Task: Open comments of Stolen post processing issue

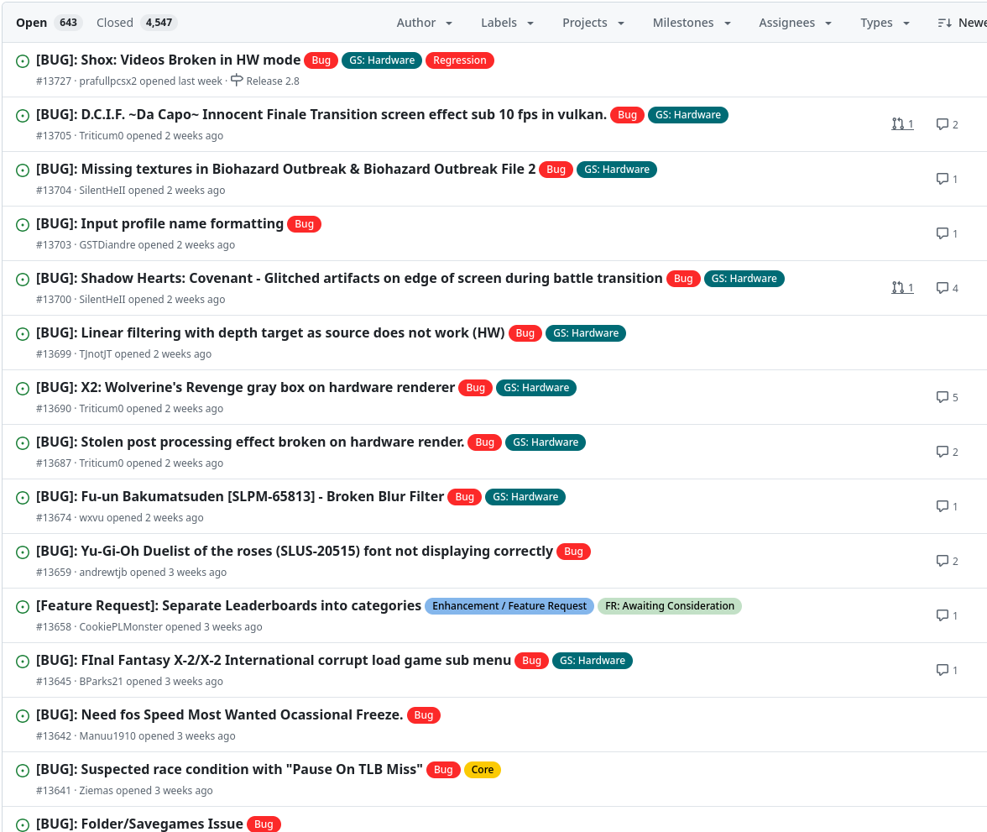Action: tap(948, 452)
